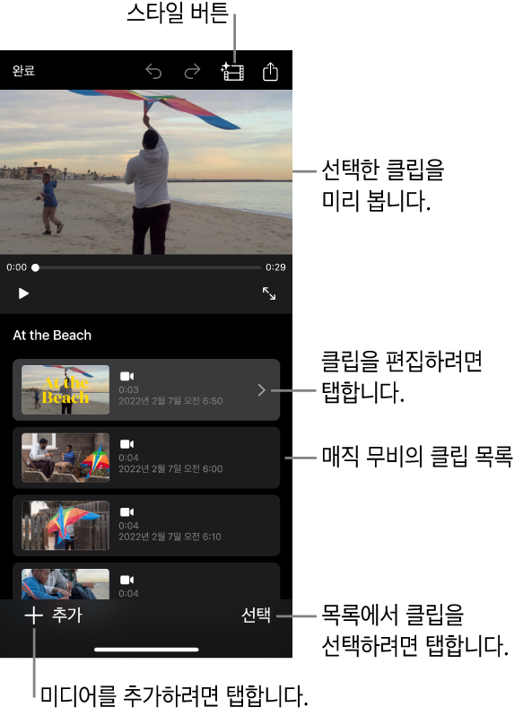This screenshot has width=523, height=716.
Task: Tap the undo arrow icon
Action: click(x=153, y=72)
